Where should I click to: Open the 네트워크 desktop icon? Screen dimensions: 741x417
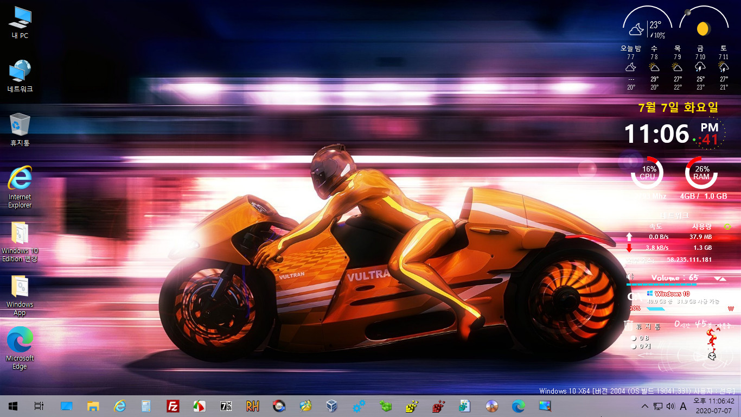(20, 76)
